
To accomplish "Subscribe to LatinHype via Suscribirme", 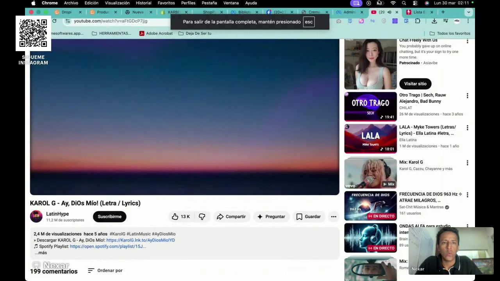I will tap(109, 217).
